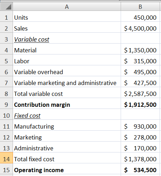Click empty cell B3 beside Variable cost

pos(140,38)
